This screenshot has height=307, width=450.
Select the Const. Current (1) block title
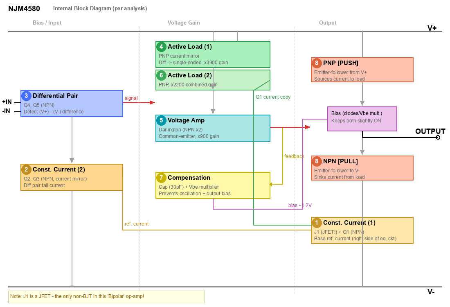(x=349, y=223)
